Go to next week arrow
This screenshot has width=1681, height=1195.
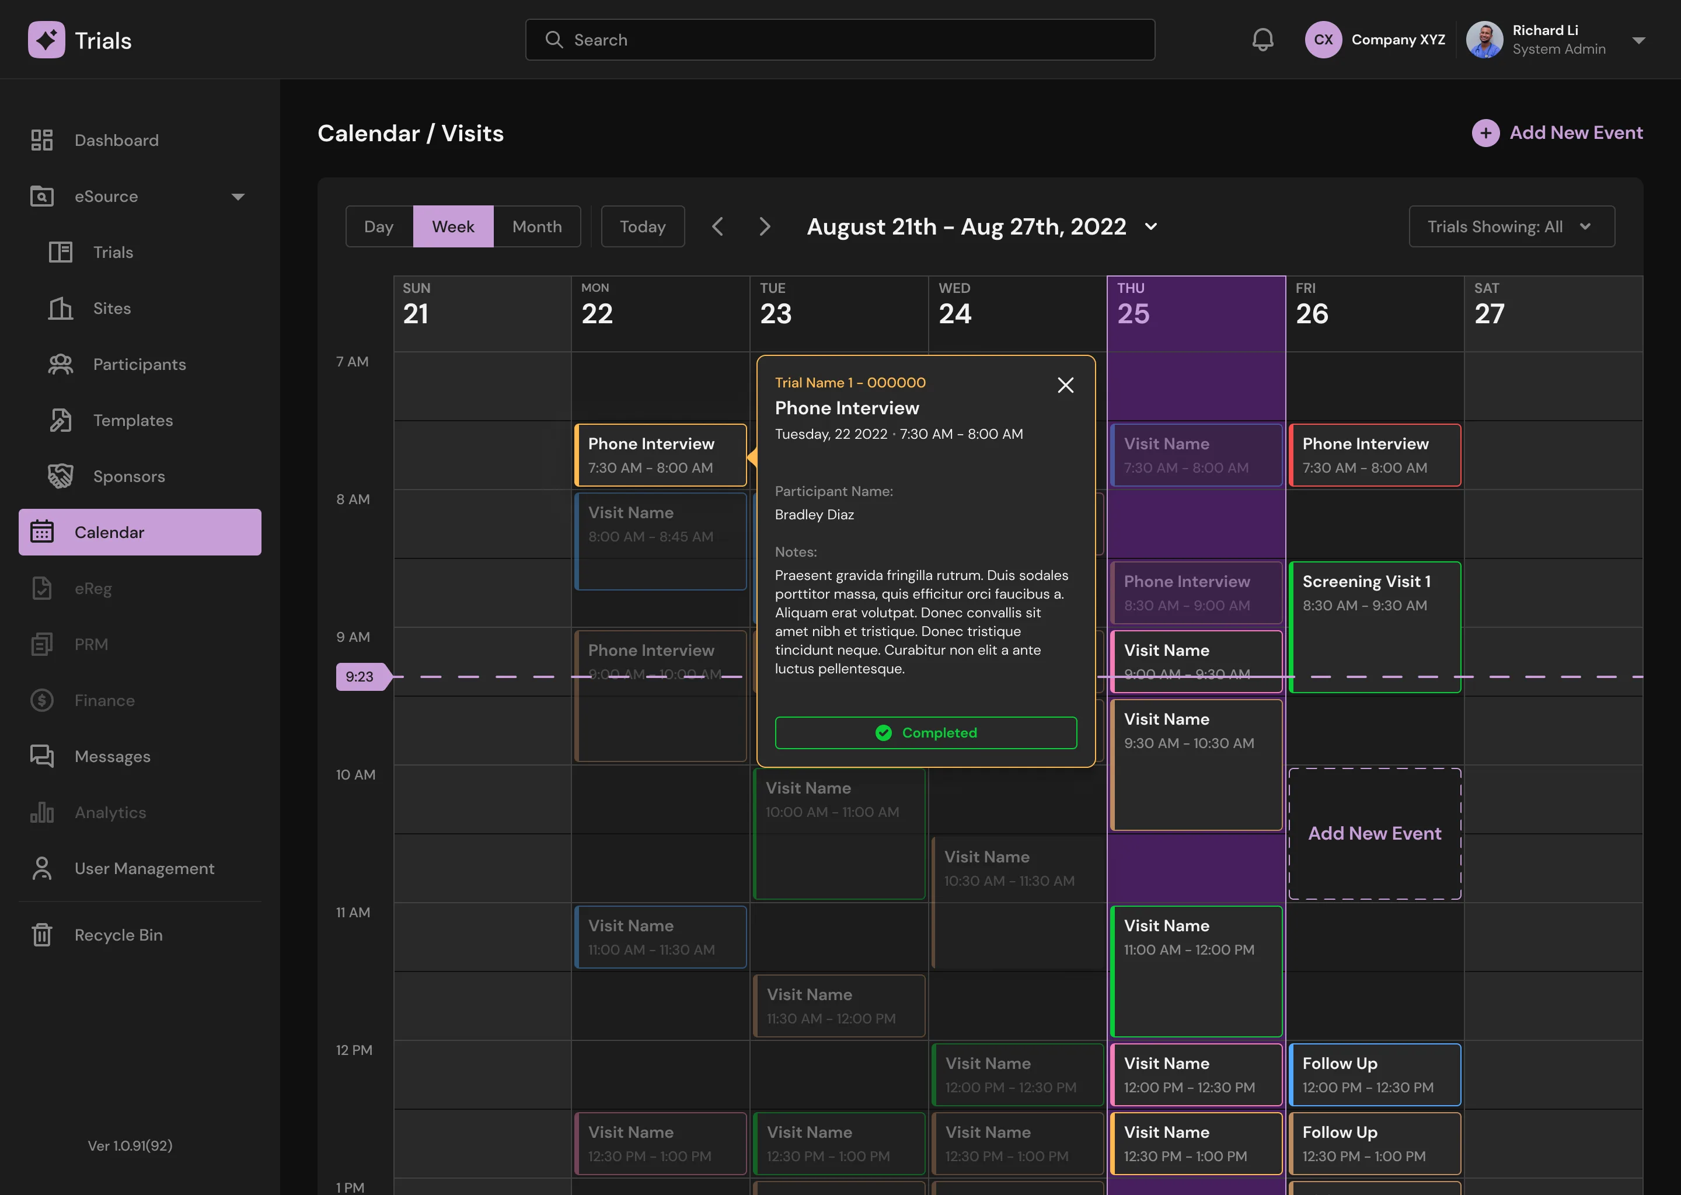pyautogui.click(x=765, y=226)
